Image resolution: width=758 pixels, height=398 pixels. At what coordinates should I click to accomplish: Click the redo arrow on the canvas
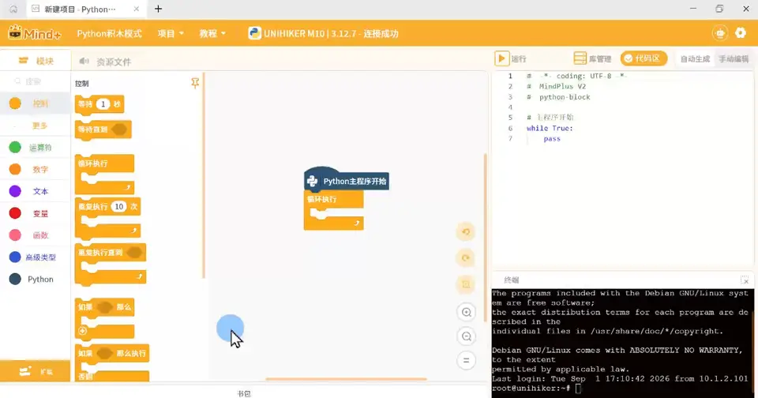click(x=466, y=257)
